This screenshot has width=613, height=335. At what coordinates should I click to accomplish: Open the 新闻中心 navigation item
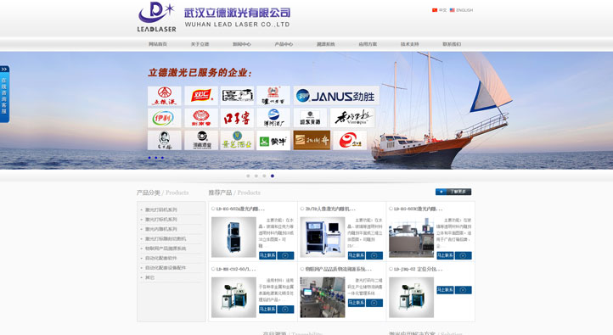click(242, 44)
